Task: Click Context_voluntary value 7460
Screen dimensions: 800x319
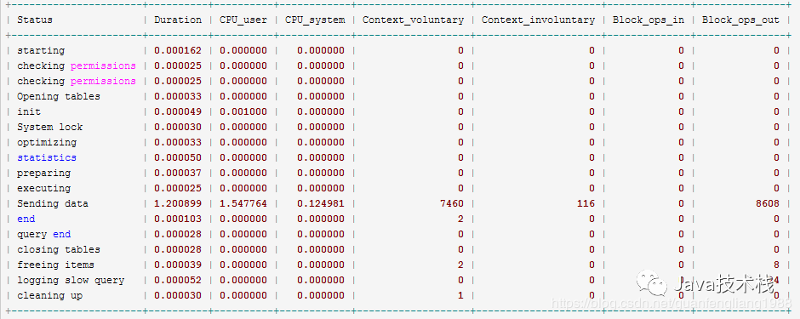Action: (452, 203)
